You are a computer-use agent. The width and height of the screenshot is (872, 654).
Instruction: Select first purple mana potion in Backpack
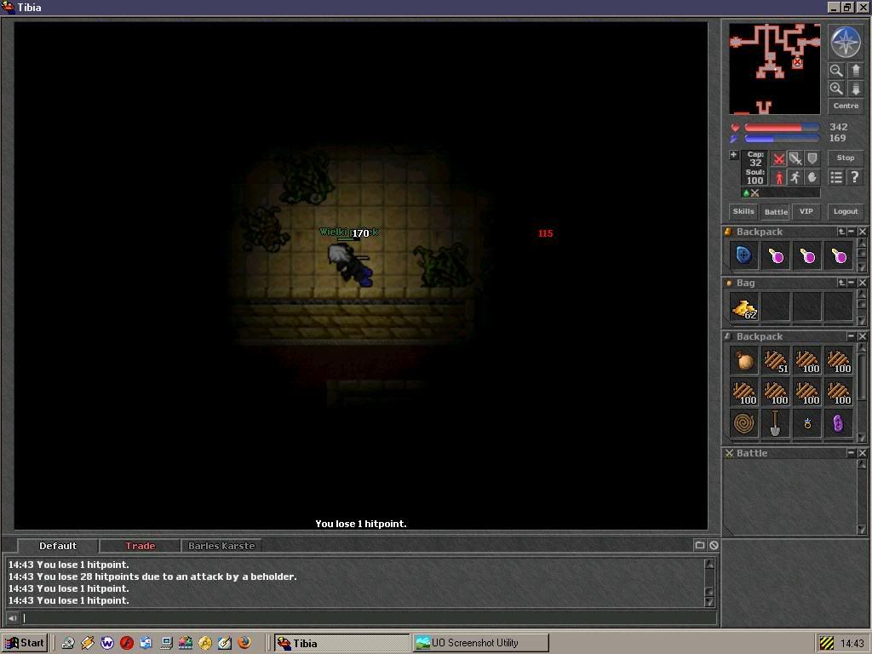(776, 255)
